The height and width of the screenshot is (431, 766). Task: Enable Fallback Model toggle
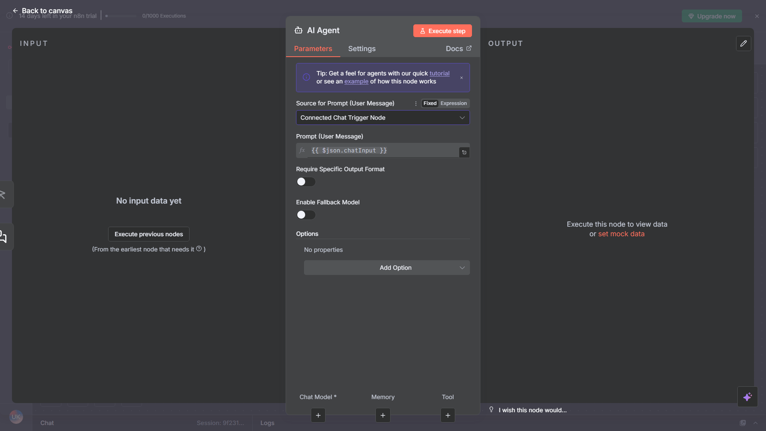pyautogui.click(x=306, y=215)
